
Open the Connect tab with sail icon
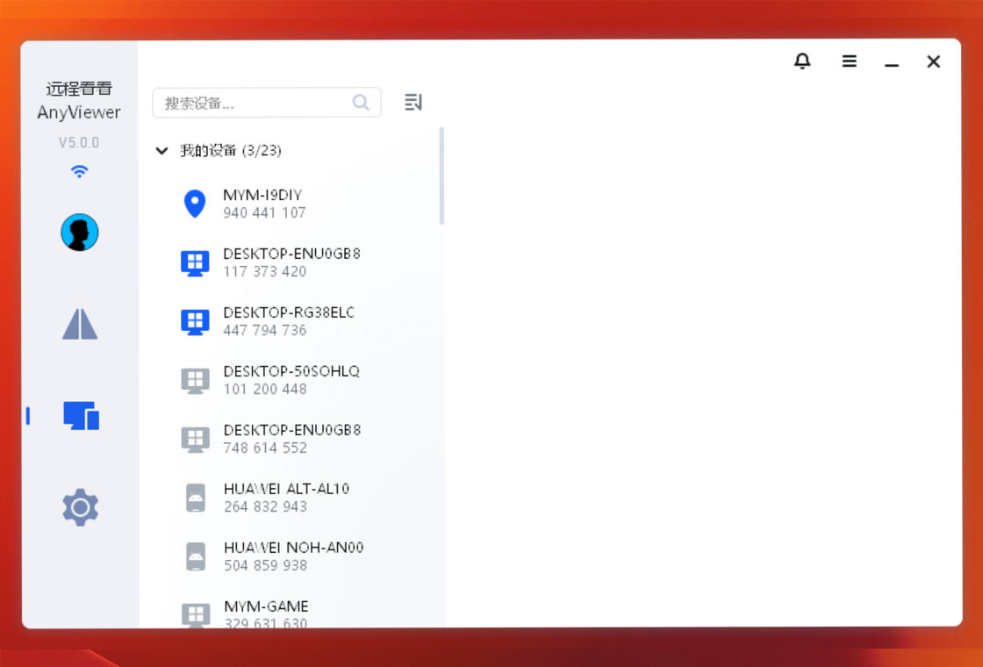pyautogui.click(x=80, y=324)
